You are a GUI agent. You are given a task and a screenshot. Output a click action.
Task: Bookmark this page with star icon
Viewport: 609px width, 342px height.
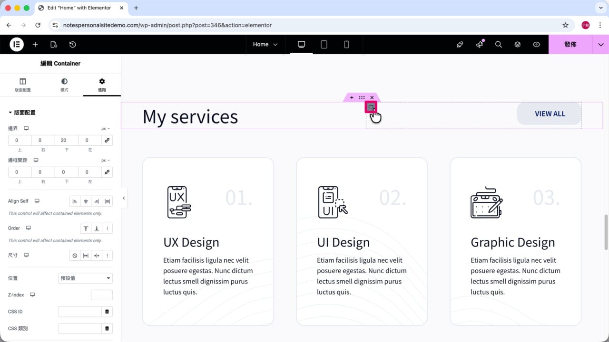pos(565,25)
